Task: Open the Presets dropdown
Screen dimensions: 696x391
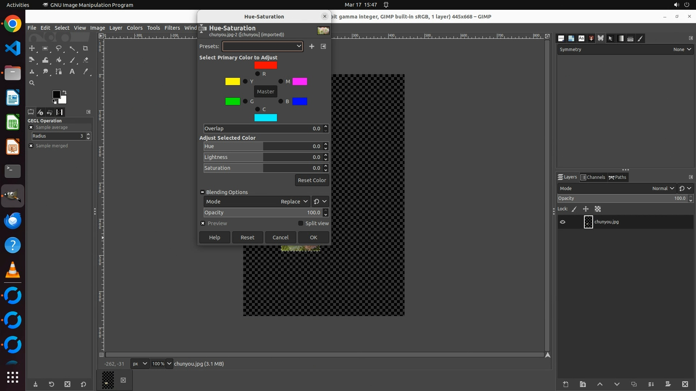Action: (x=262, y=46)
